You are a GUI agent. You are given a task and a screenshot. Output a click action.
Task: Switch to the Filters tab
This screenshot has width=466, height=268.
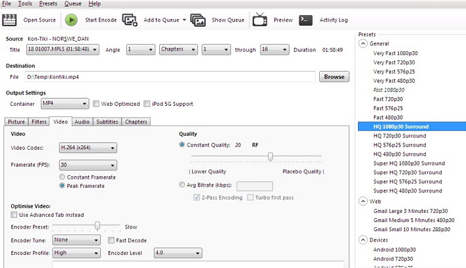click(39, 122)
